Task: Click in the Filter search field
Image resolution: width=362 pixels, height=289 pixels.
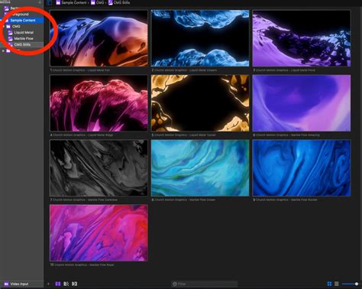Action: point(205,284)
